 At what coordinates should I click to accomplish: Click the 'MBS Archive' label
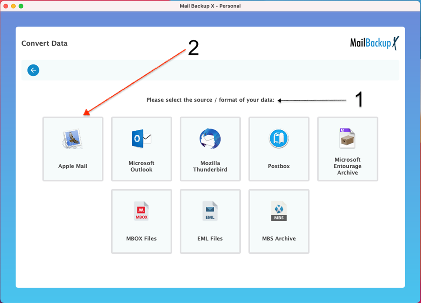(279, 239)
